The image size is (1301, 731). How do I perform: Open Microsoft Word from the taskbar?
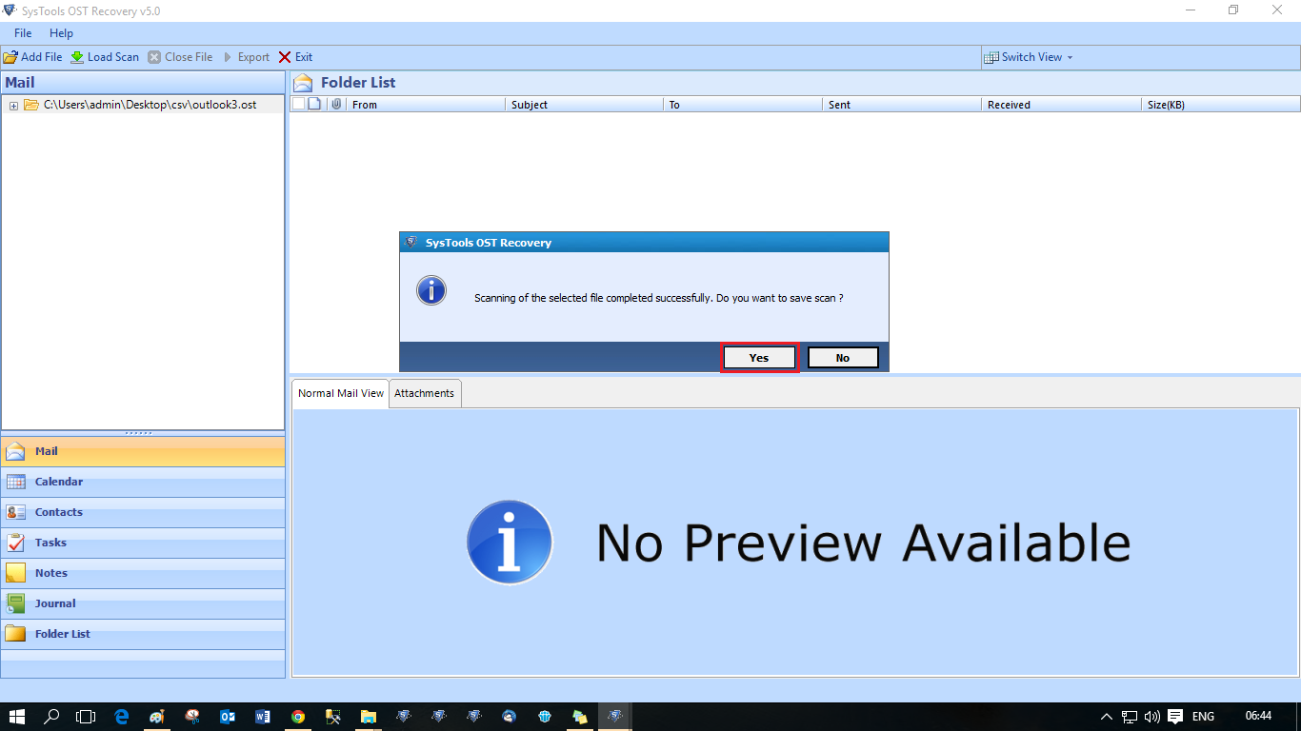(x=263, y=716)
